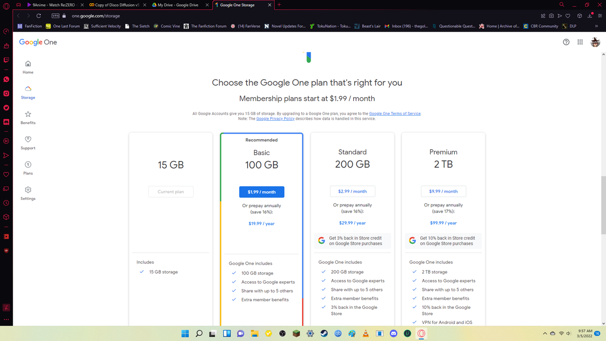
Task: Open Twitch in Opera sidebar
Action: click(x=6, y=60)
